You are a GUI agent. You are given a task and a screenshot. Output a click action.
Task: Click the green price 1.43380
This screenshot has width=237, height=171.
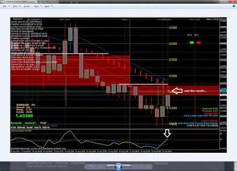24,116
